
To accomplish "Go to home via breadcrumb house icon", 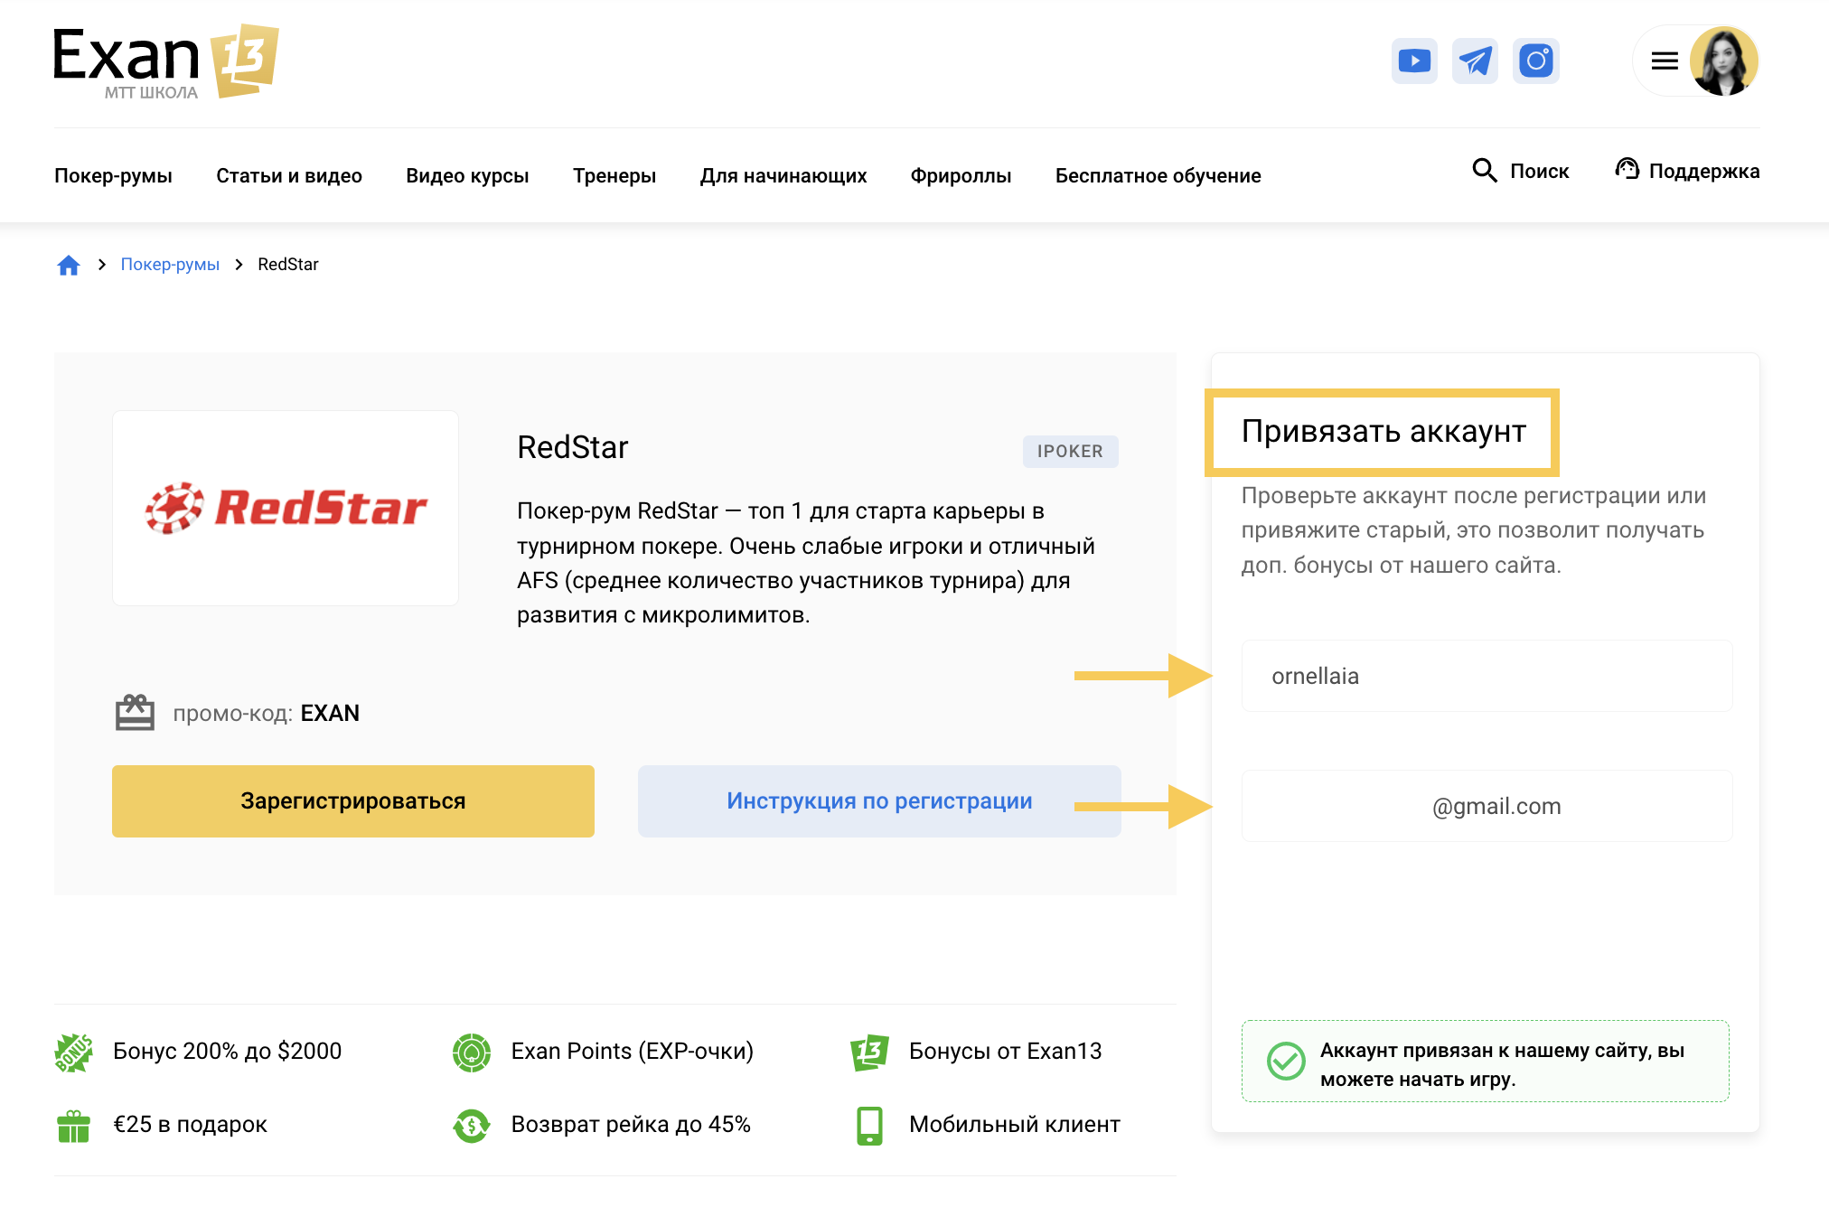I will (69, 265).
